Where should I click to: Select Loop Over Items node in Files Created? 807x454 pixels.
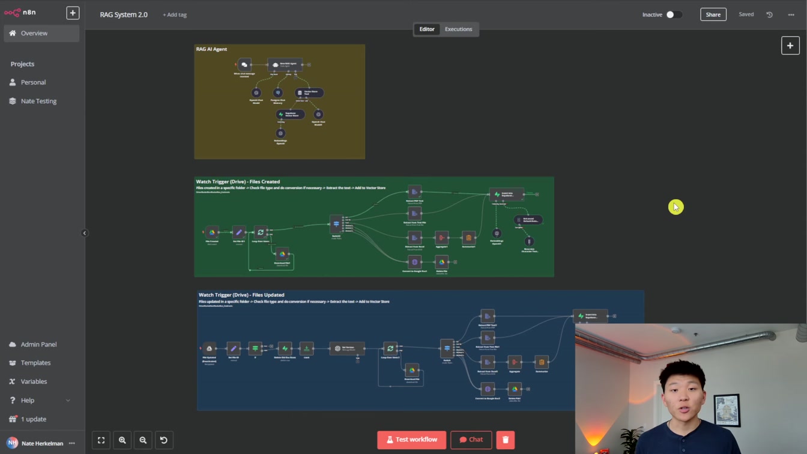point(261,232)
